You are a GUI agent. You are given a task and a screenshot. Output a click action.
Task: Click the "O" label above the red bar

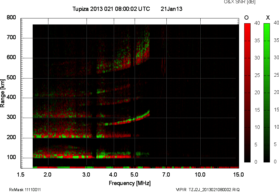click(247, 18)
